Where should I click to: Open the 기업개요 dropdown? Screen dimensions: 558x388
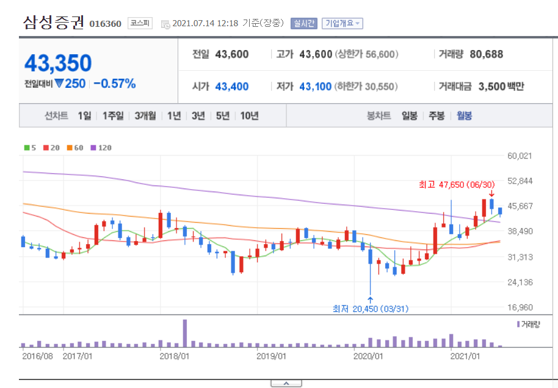(x=342, y=23)
